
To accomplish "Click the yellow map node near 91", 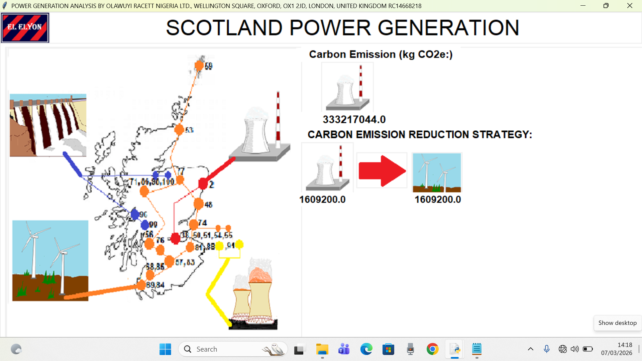I will 239,245.
